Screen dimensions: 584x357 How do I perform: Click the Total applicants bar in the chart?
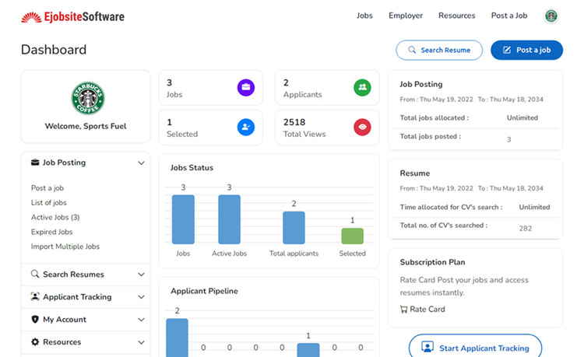(294, 228)
